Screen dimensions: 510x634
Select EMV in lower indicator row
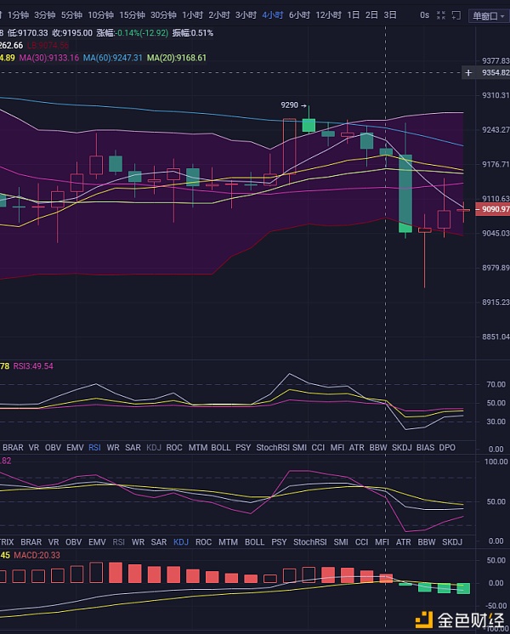tap(97, 542)
